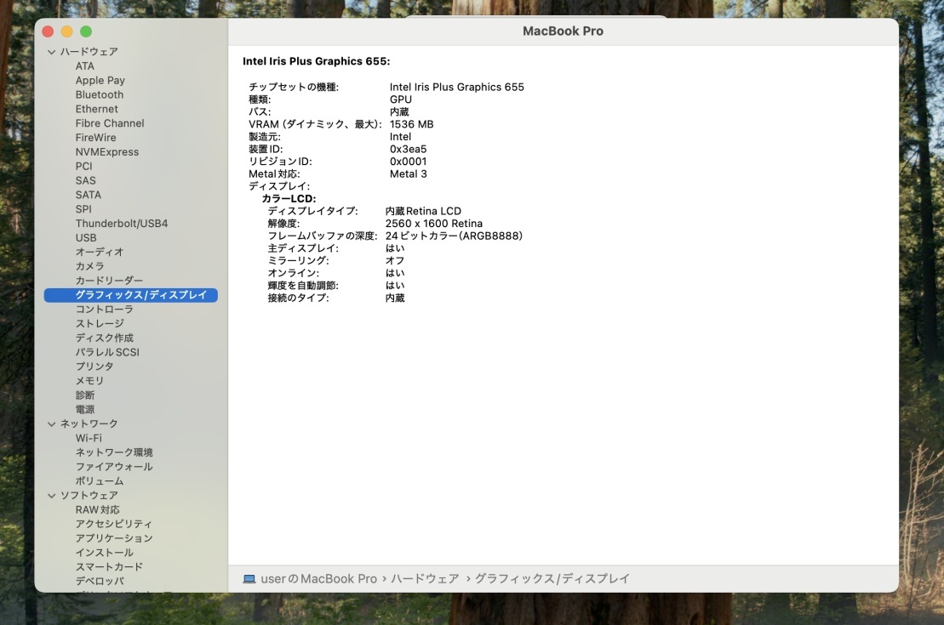Open the SATA entry
Image resolution: width=944 pixels, height=625 pixels.
coord(88,195)
